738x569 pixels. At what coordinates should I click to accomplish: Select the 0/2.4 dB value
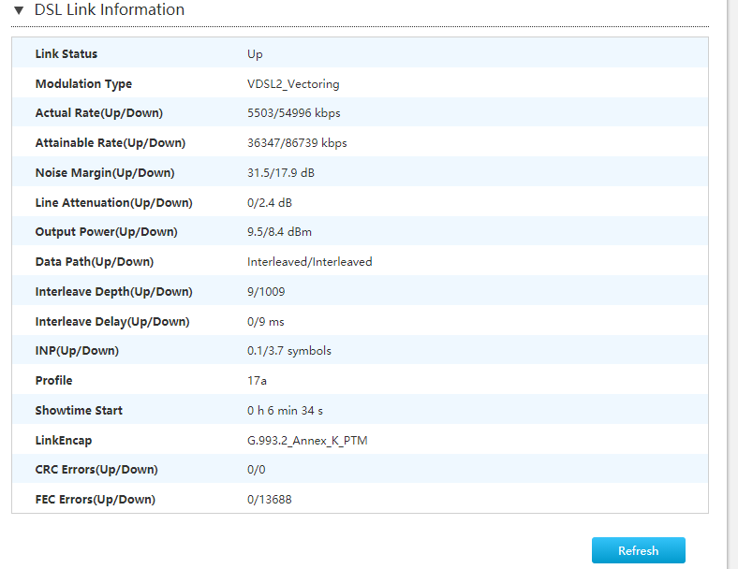[x=270, y=203]
